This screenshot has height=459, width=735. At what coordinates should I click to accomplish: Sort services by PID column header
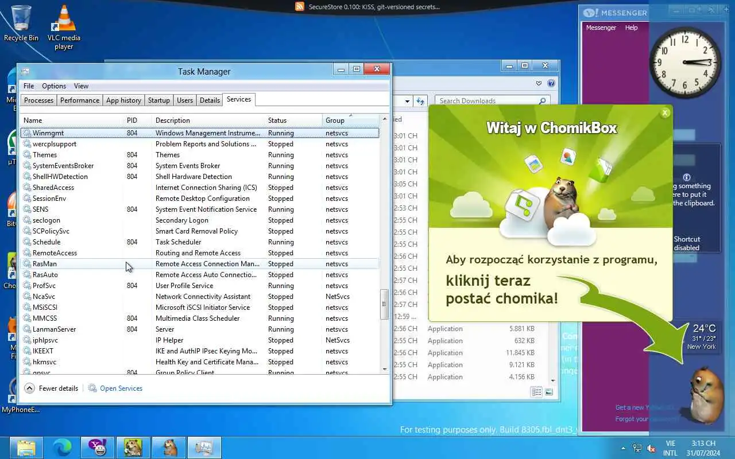click(x=138, y=120)
